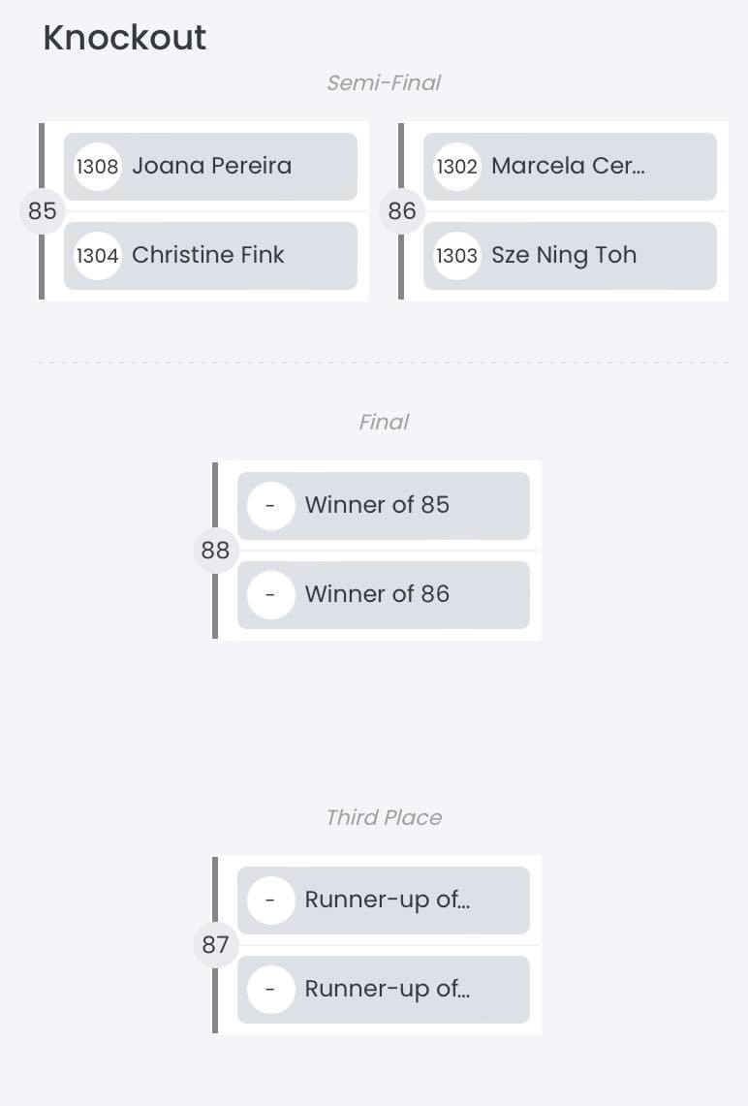Viewport: 748px width, 1106px height.
Task: Click the Semi-Final round label
Action: (x=384, y=83)
